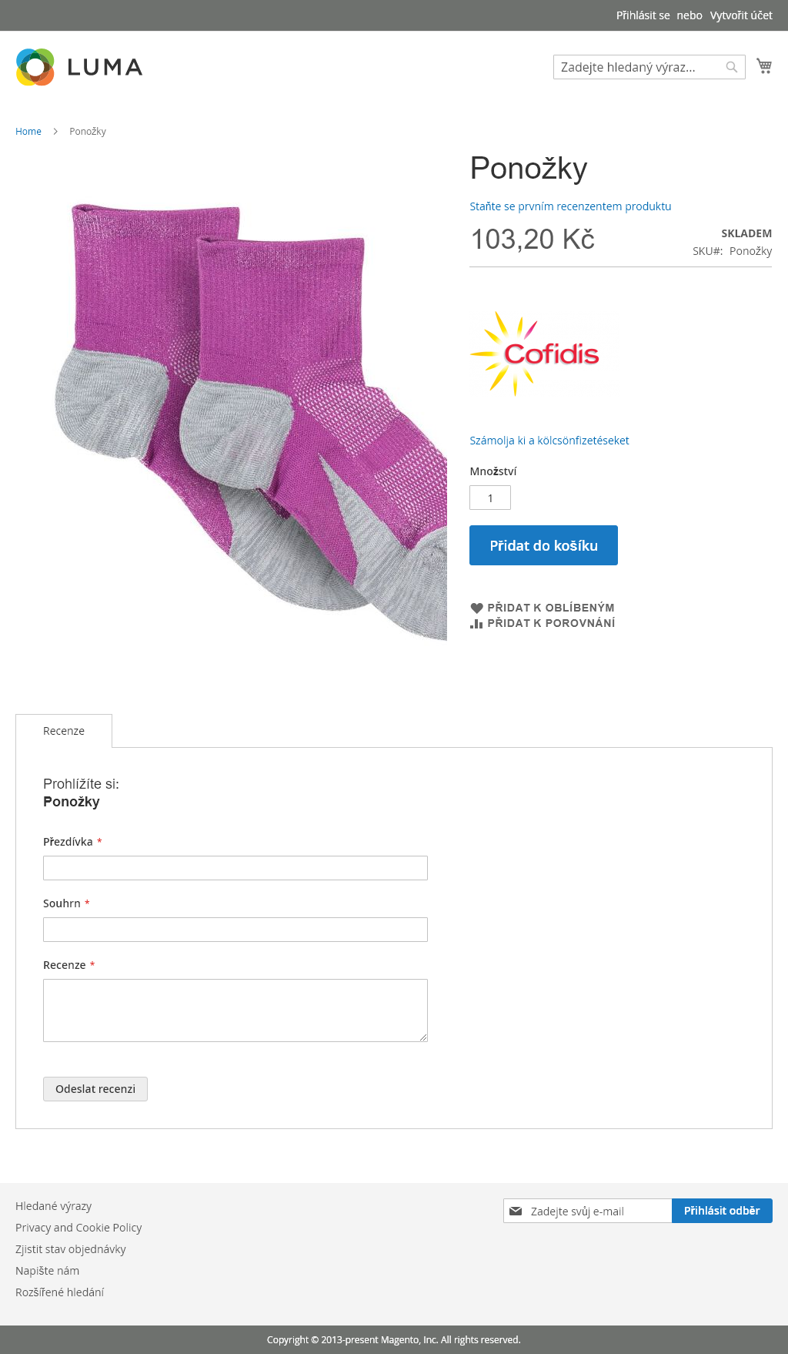Click the heart icon for favorites
Image resolution: width=788 pixels, height=1354 pixels.
476,608
